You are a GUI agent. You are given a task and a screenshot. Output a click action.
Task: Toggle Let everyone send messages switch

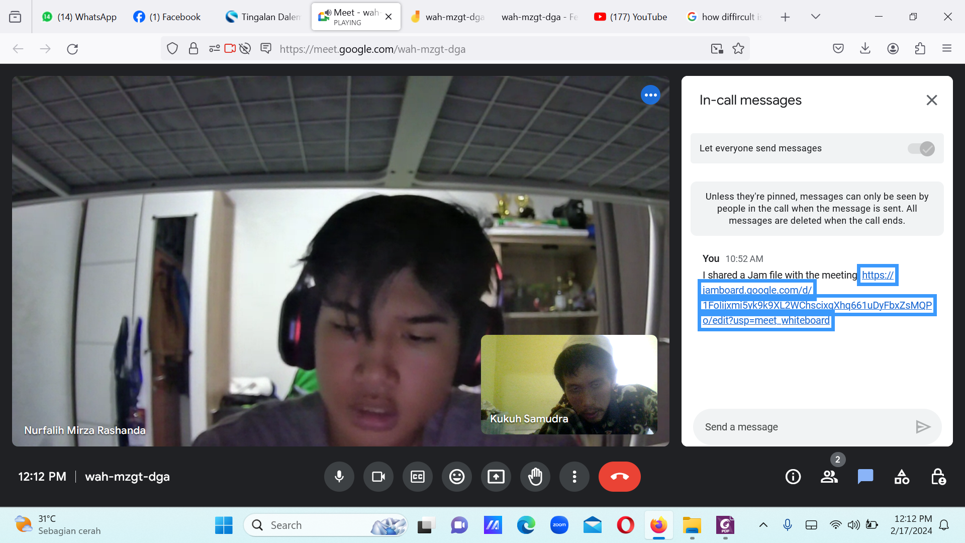[x=921, y=149]
